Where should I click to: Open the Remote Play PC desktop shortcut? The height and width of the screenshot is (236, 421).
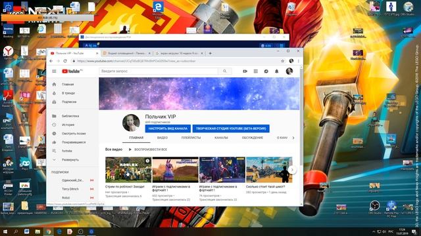[391, 209]
